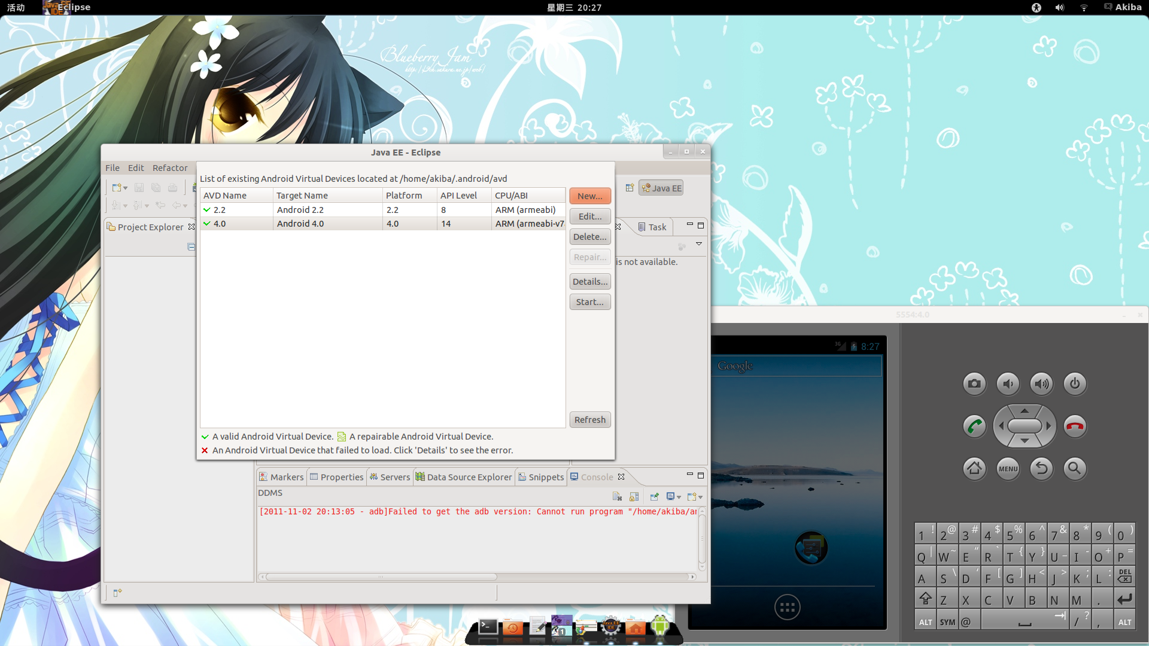Viewport: 1149px width, 646px height.
Task: Minimize the console panel
Action: pos(689,475)
